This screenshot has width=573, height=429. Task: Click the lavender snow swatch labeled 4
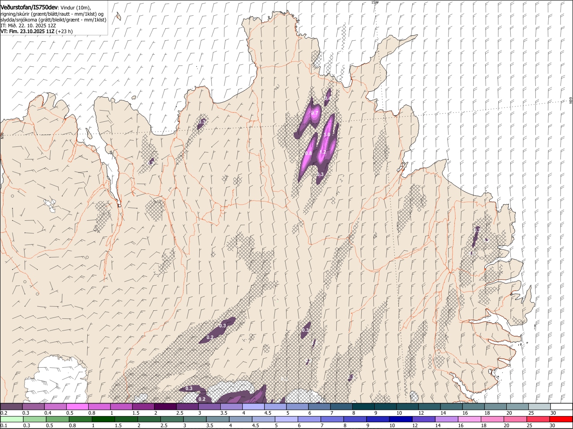click(x=253, y=407)
